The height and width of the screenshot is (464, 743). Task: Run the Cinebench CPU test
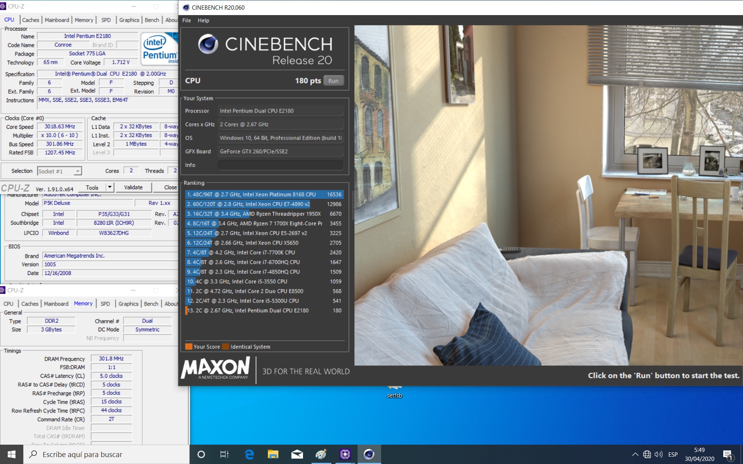point(333,81)
